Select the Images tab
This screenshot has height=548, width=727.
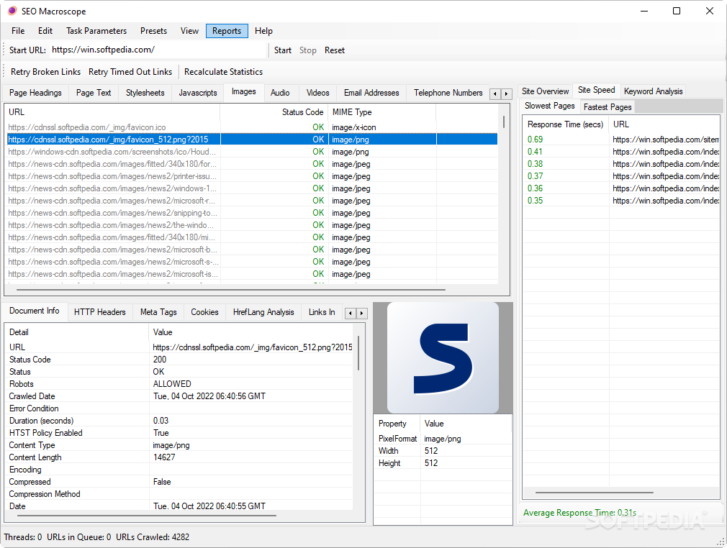[x=243, y=92]
